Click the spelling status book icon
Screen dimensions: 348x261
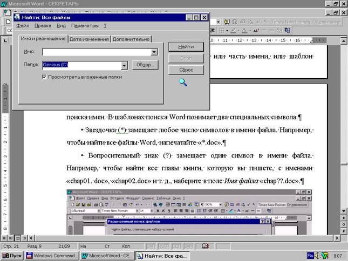point(206,245)
